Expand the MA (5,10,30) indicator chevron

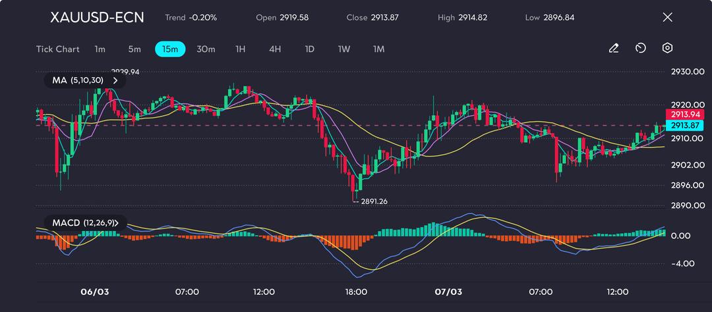click(x=116, y=80)
